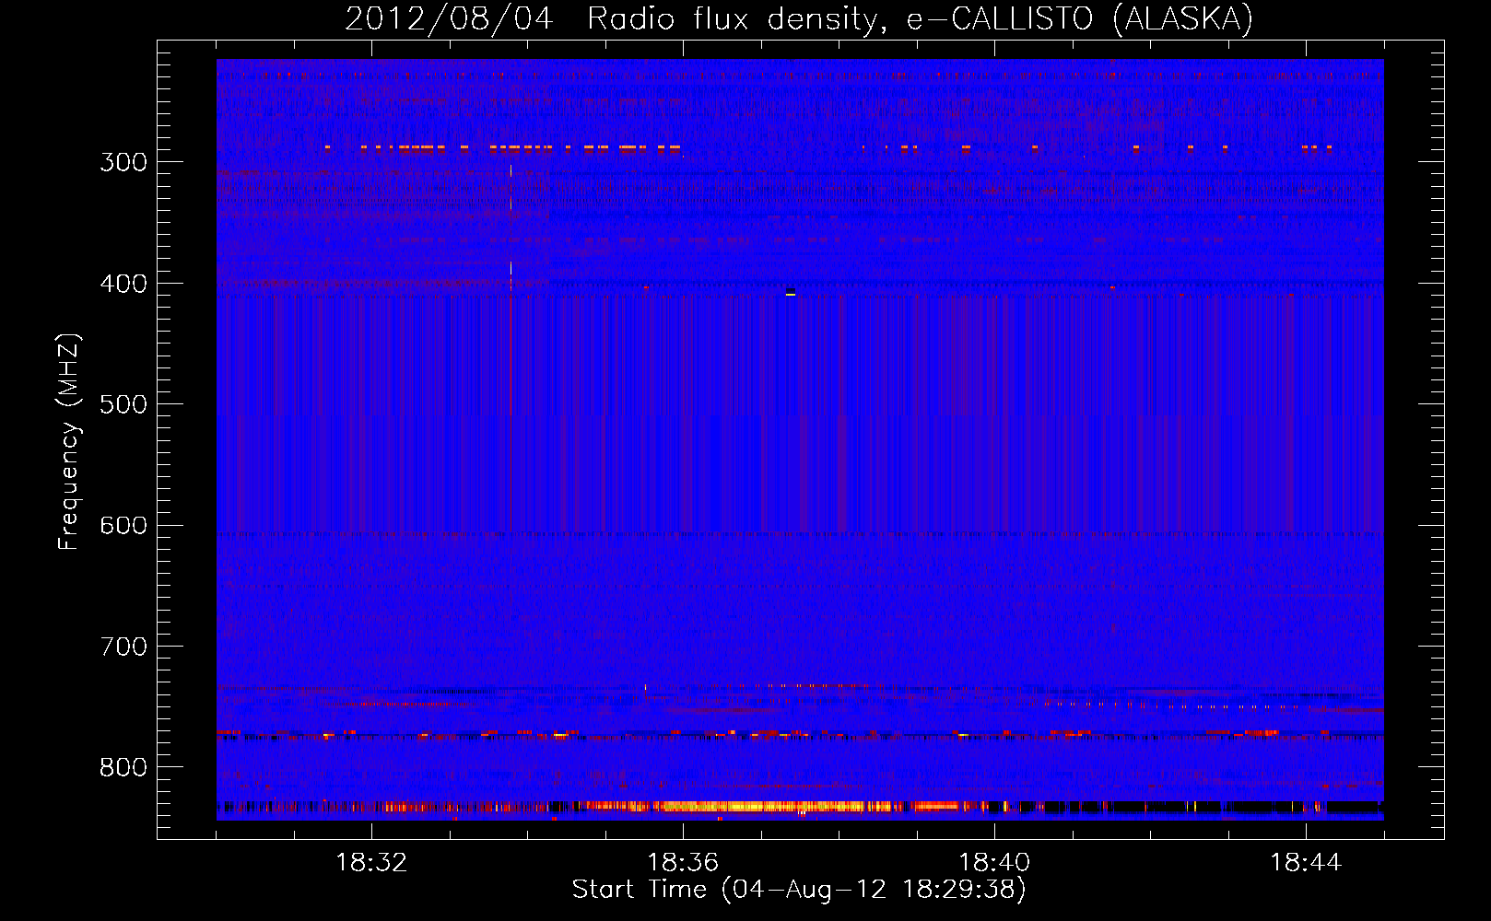
Task: Click the 18:32 time tick label
Action: click(371, 863)
